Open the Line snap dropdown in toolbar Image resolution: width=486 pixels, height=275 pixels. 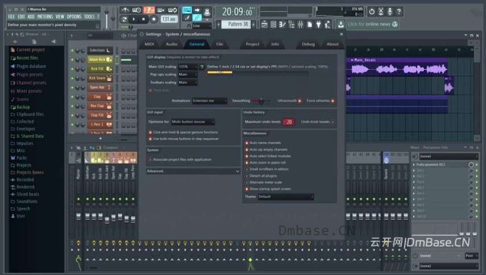click(x=202, y=26)
